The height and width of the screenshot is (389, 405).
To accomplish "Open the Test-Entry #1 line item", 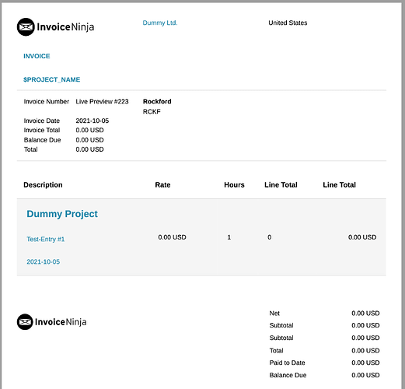I will click(46, 239).
